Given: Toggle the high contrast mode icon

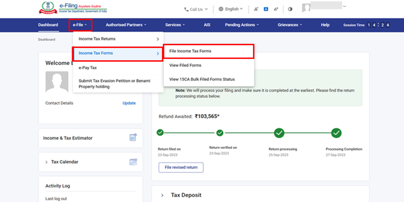Looking at the screenshot, I should (x=290, y=9).
